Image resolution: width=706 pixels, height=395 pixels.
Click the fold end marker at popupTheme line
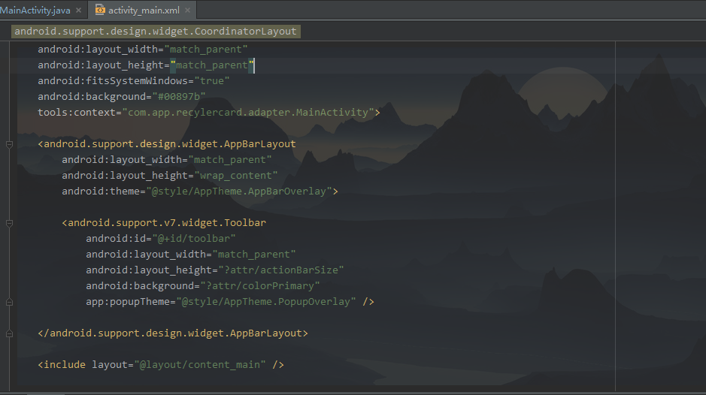point(9,303)
